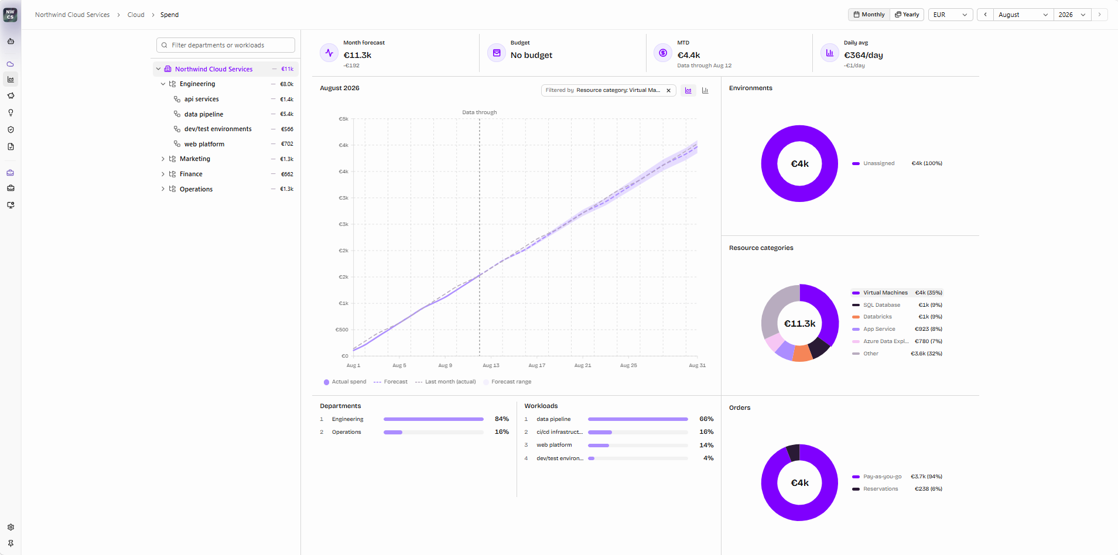
Task: Open the cloud icon in the left sidebar
Action: click(x=11, y=64)
